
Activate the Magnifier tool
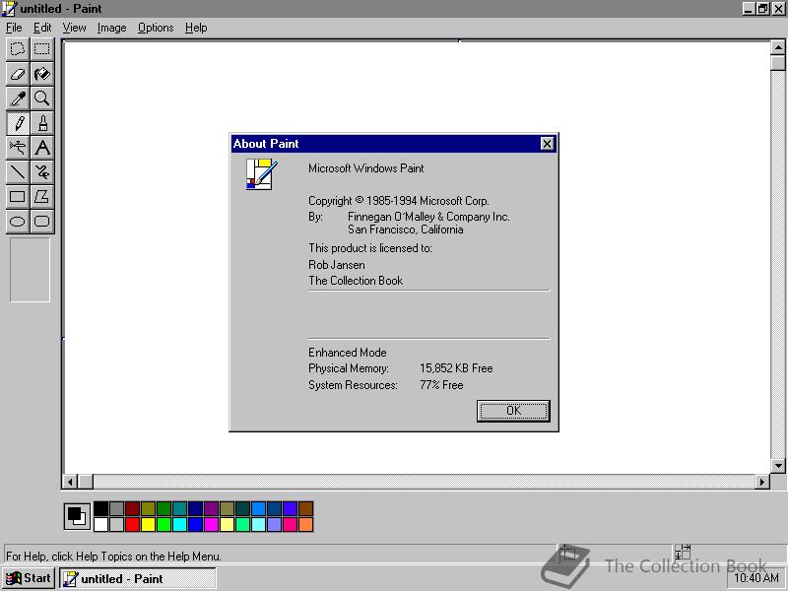pos(42,98)
